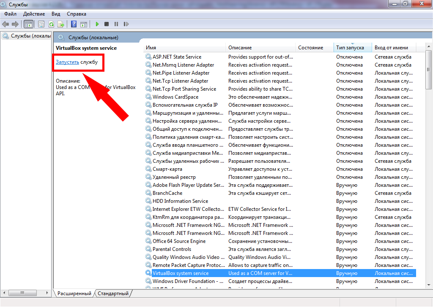Toggle the action pane show/hide button
Viewport: 433px width, 307px height.
point(84,24)
